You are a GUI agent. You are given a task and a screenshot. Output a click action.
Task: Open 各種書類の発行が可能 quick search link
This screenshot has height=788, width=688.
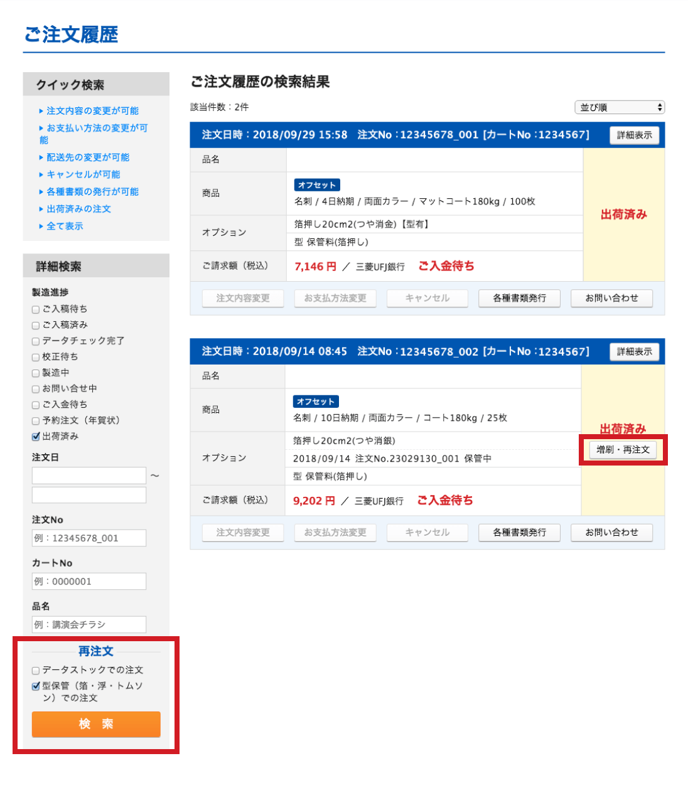[x=92, y=191]
